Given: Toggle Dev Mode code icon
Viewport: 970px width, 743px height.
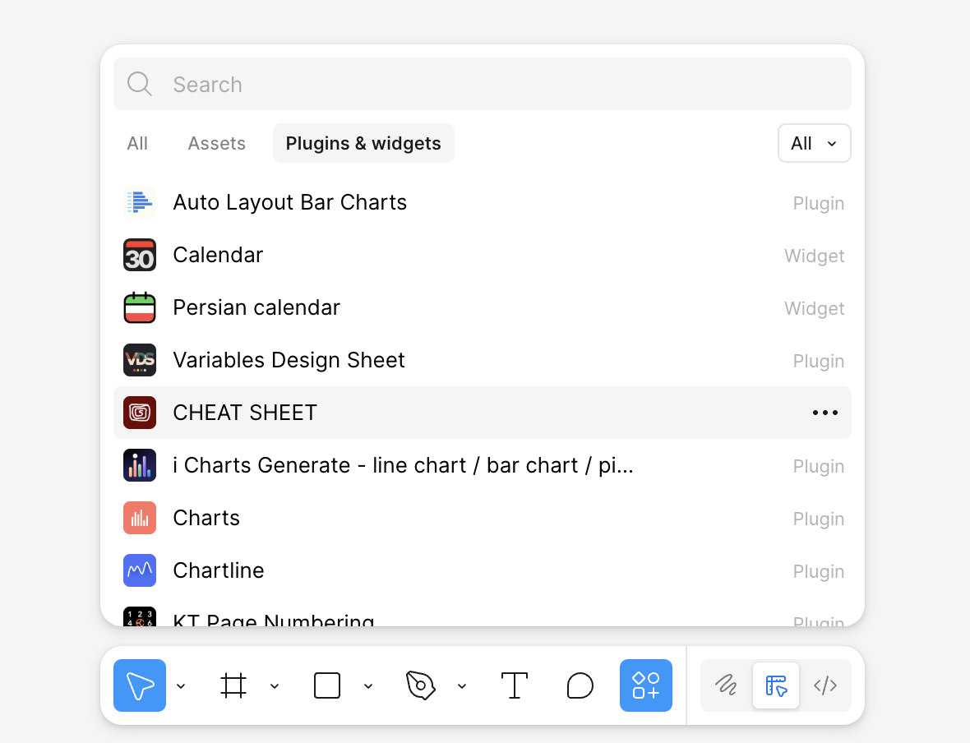Looking at the screenshot, I should click(x=825, y=685).
